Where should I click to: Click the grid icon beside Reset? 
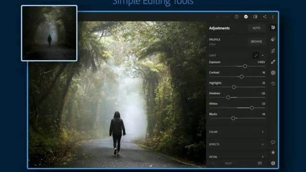tap(260, 163)
